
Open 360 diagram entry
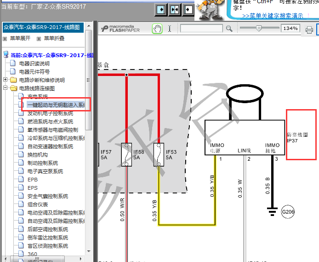point(32,254)
